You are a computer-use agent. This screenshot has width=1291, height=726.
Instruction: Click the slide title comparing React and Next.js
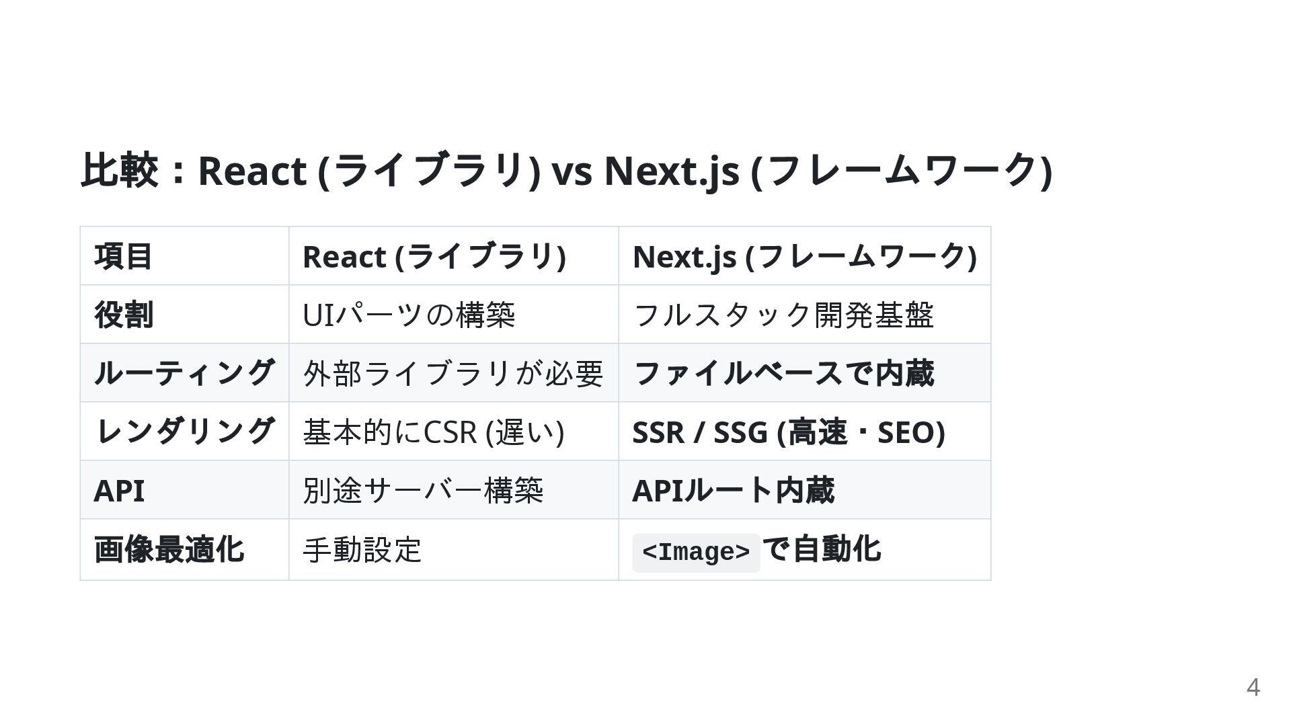566,170
